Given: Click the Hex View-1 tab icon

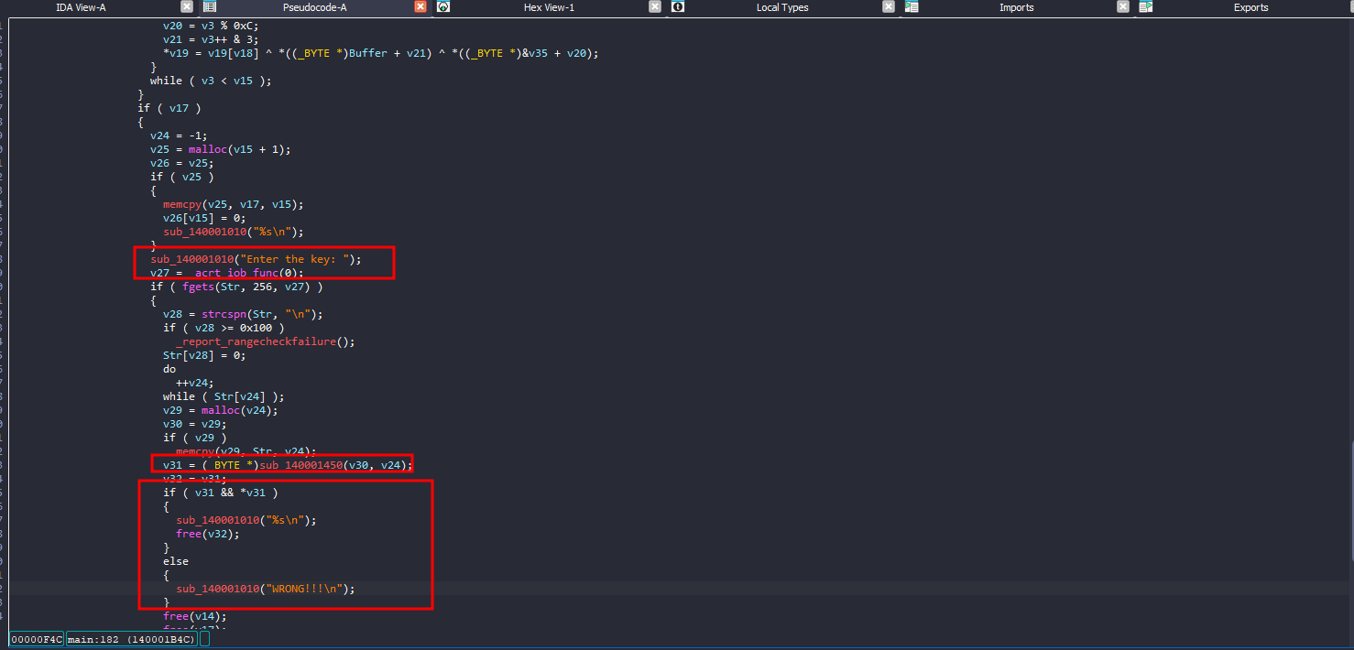Looking at the screenshot, I should tap(443, 7).
